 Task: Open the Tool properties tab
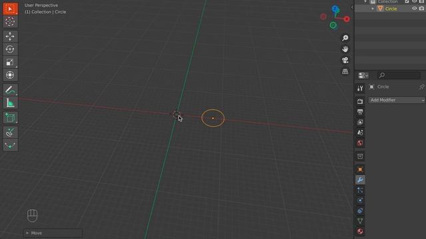(x=360, y=88)
